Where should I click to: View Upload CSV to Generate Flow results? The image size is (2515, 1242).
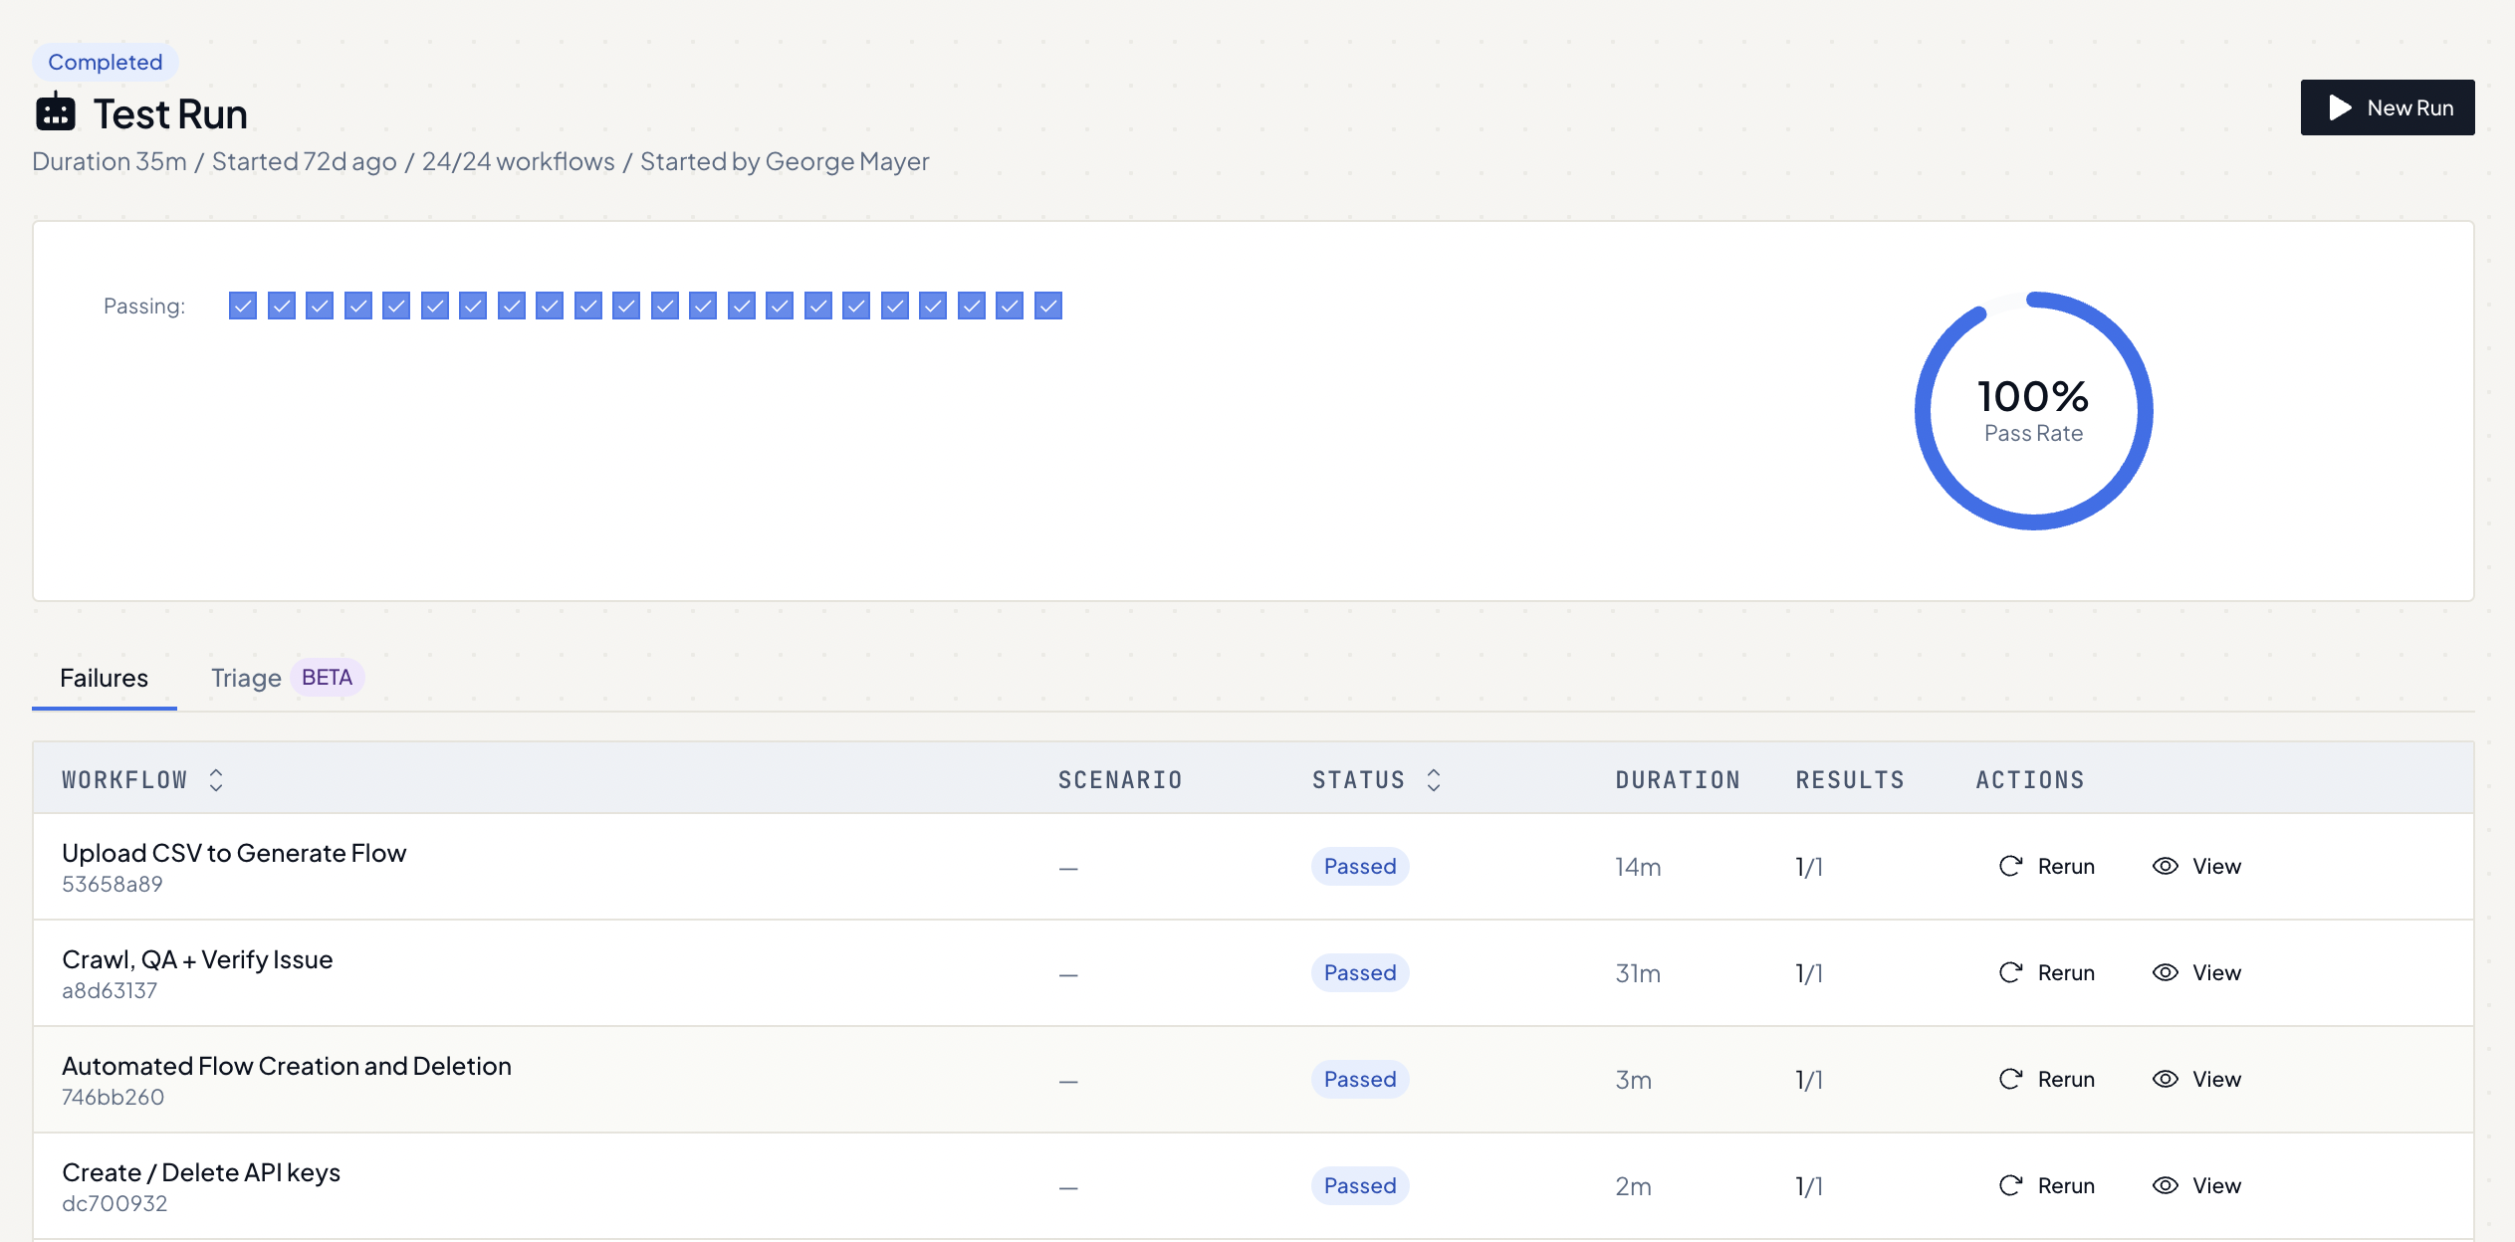point(2196,867)
